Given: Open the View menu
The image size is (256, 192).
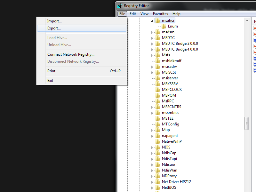Looking at the screenshot, I should [x=145, y=14].
